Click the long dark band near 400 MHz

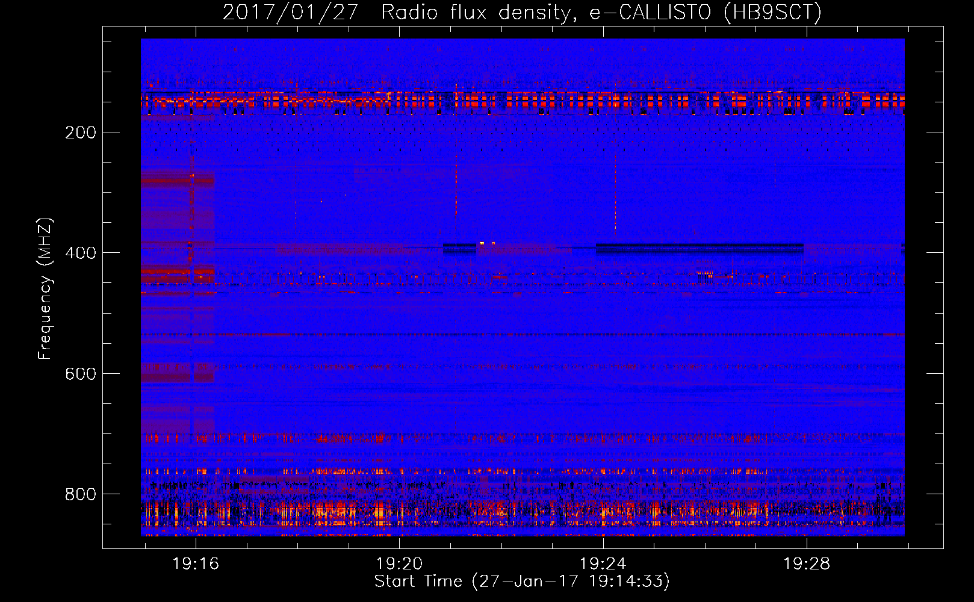tap(699, 248)
